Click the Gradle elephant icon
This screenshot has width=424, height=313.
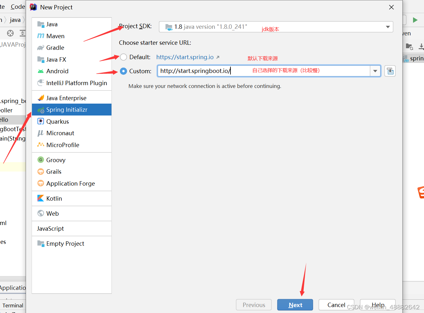tap(41, 48)
